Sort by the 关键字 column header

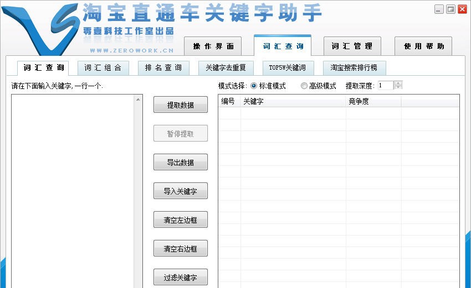(x=293, y=101)
